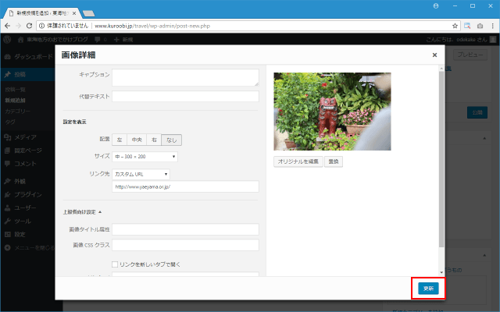500x312 pixels.
Task: Click メニューを閉じる in sidebar
Action: pyautogui.click(x=30, y=248)
